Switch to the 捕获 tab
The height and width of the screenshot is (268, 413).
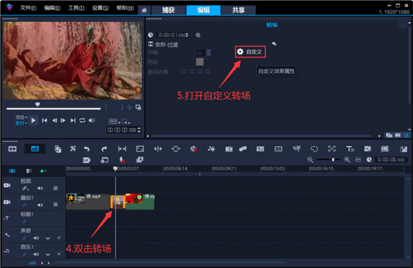(x=168, y=10)
